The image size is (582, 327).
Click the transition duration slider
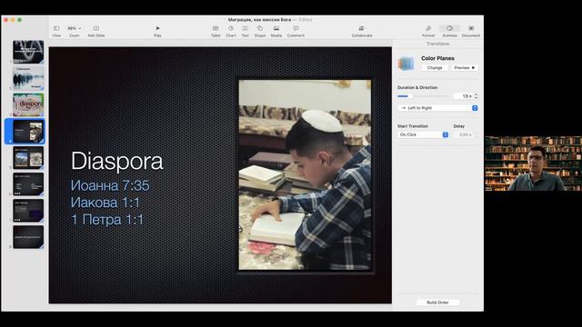423,96
